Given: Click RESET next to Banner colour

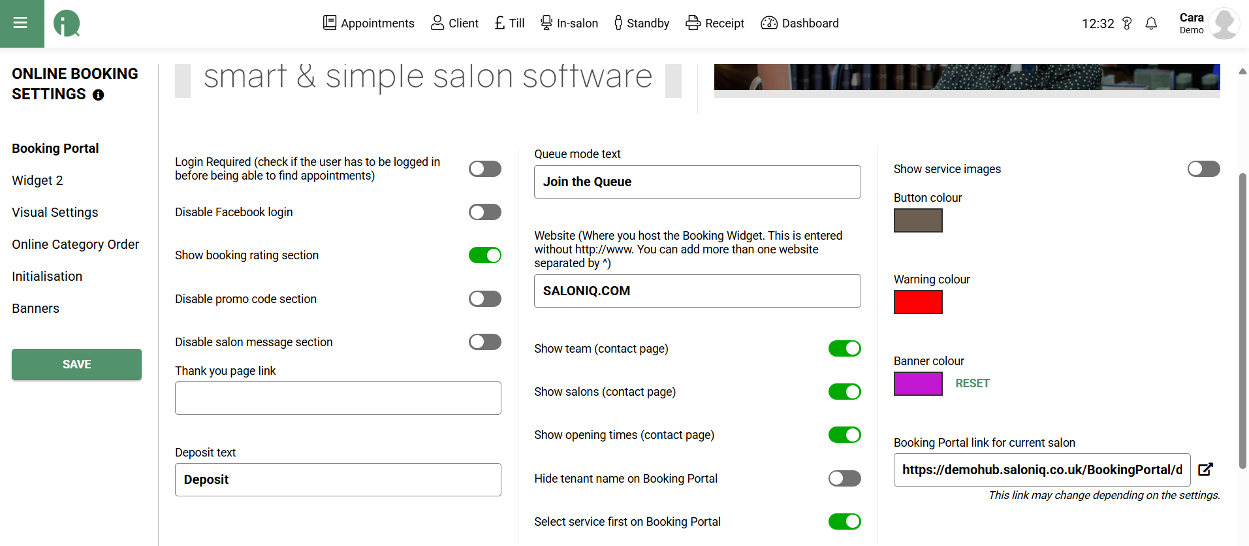Looking at the screenshot, I should pyautogui.click(x=972, y=383).
